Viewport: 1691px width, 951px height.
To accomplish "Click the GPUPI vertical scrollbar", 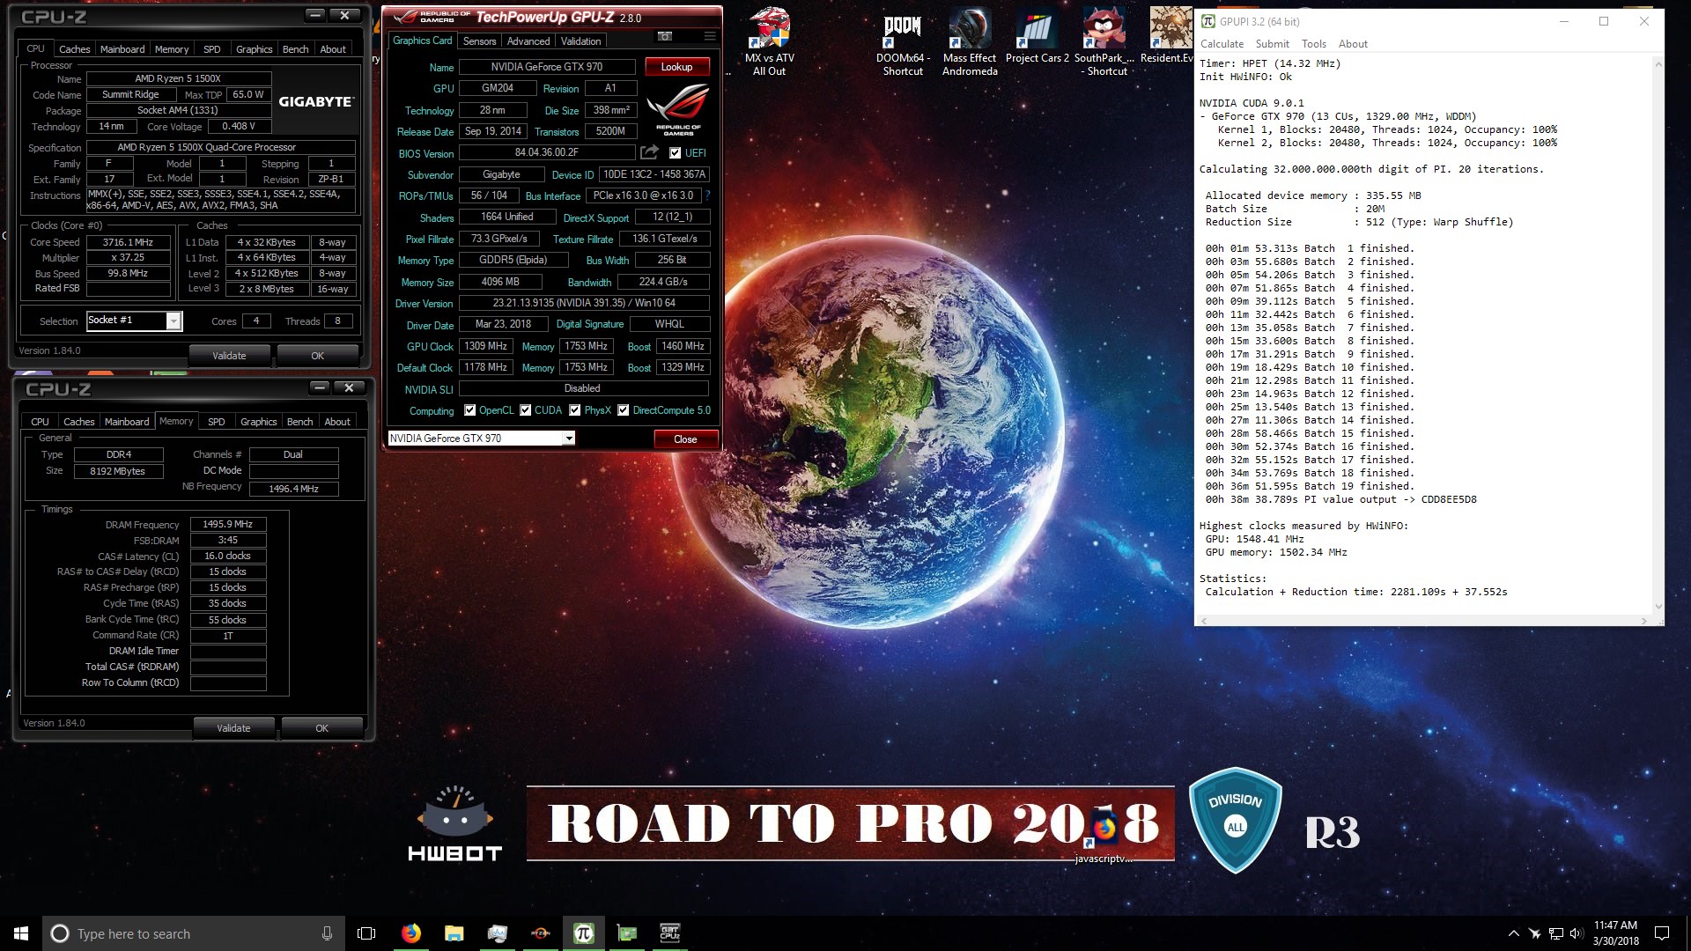I will click(x=1659, y=335).
